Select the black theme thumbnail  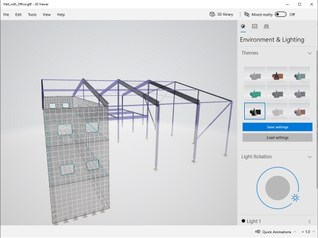tap(255, 111)
